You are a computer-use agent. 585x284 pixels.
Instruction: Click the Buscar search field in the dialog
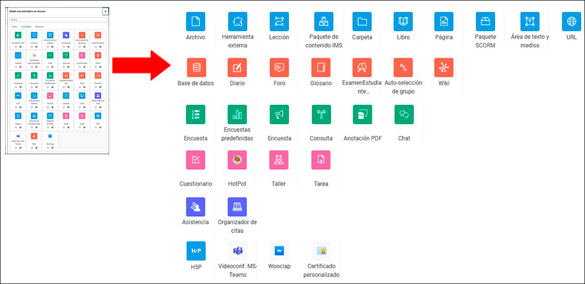click(x=57, y=19)
